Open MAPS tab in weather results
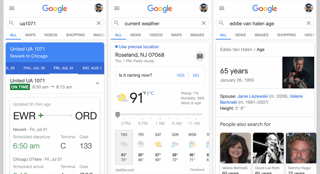This screenshot has width=320, height=174. click(177, 35)
